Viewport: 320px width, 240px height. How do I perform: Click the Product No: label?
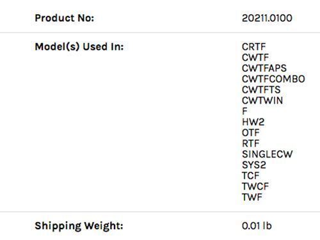pyautogui.click(x=65, y=18)
